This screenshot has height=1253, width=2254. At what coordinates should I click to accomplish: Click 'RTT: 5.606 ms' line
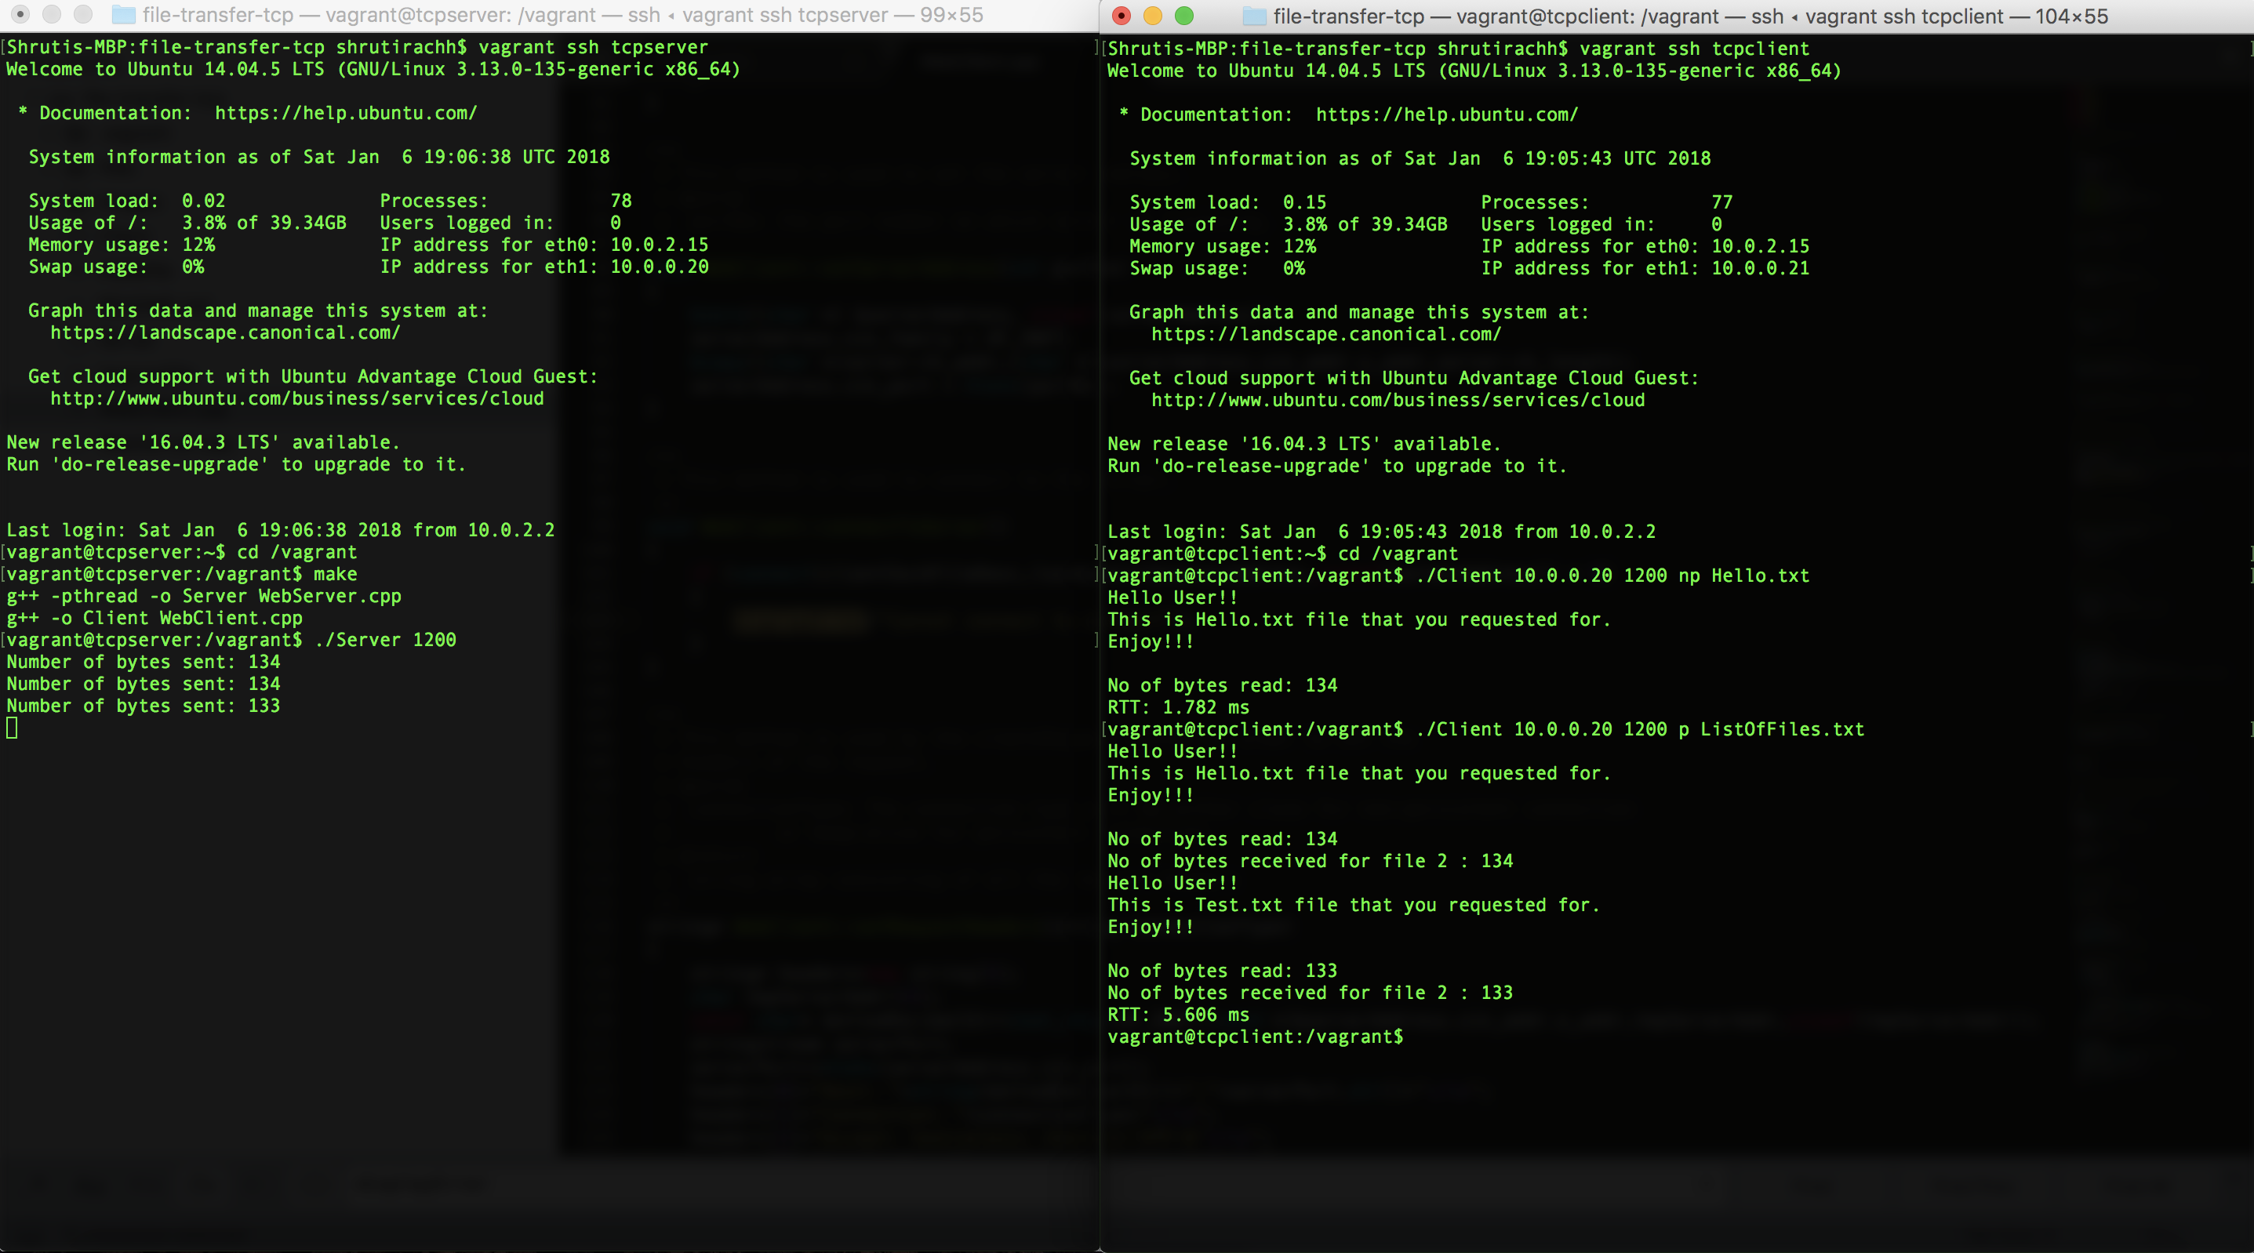[x=1178, y=1014]
